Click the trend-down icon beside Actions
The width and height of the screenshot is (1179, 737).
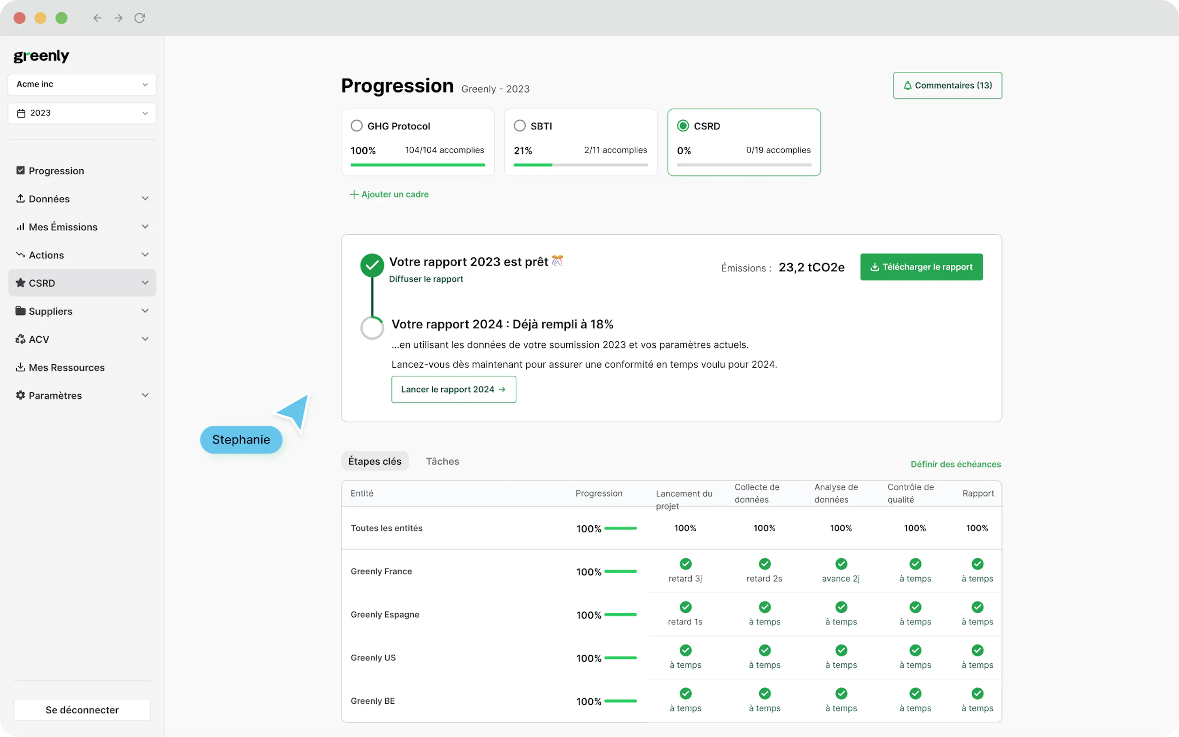(21, 254)
